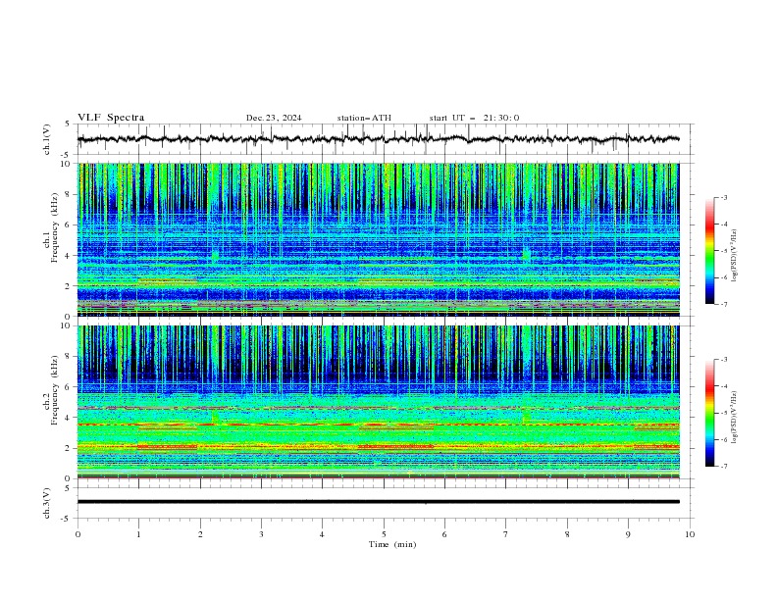Click the "-3" tick on ch.1 colorbar

(x=724, y=197)
